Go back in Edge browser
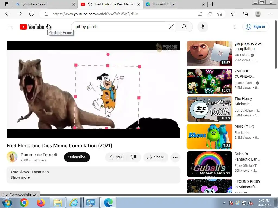 pyautogui.click(x=8, y=14)
